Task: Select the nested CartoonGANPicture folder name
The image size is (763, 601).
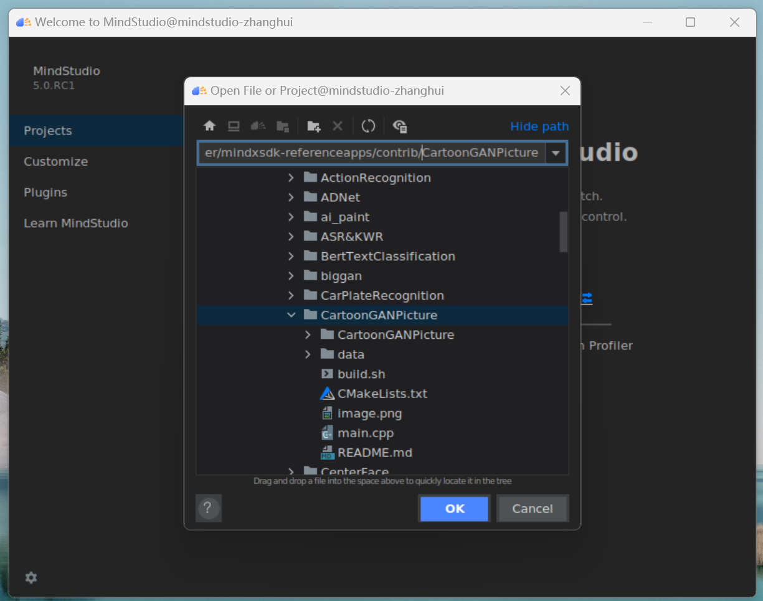Action: tap(396, 334)
